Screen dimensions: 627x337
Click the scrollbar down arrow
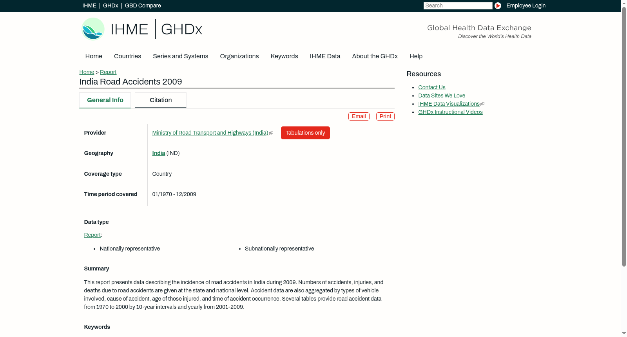coord(624,333)
